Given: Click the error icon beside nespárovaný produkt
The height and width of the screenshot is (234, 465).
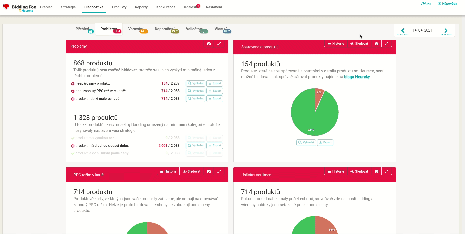Looking at the screenshot, I should pos(73,84).
